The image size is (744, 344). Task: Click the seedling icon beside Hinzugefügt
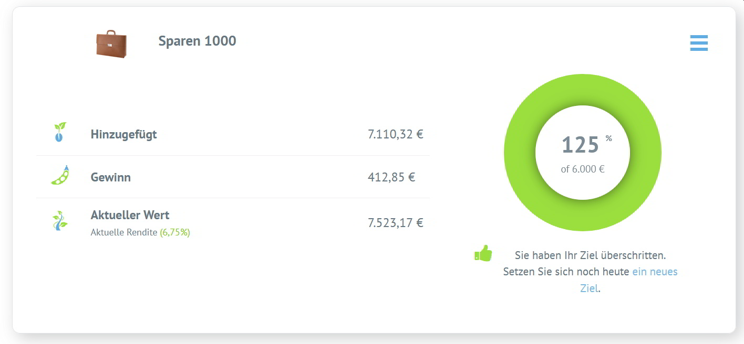point(60,133)
